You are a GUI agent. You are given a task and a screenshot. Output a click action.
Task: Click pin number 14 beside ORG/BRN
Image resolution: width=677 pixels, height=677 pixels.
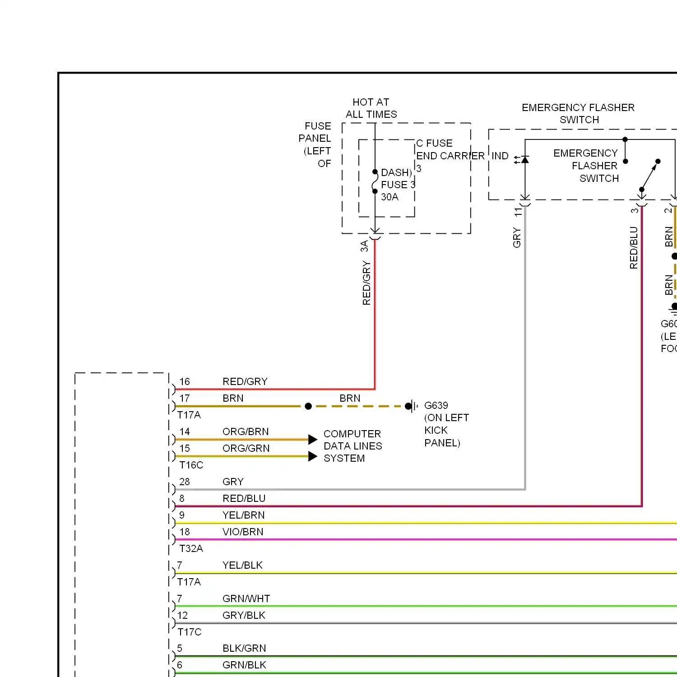(185, 431)
